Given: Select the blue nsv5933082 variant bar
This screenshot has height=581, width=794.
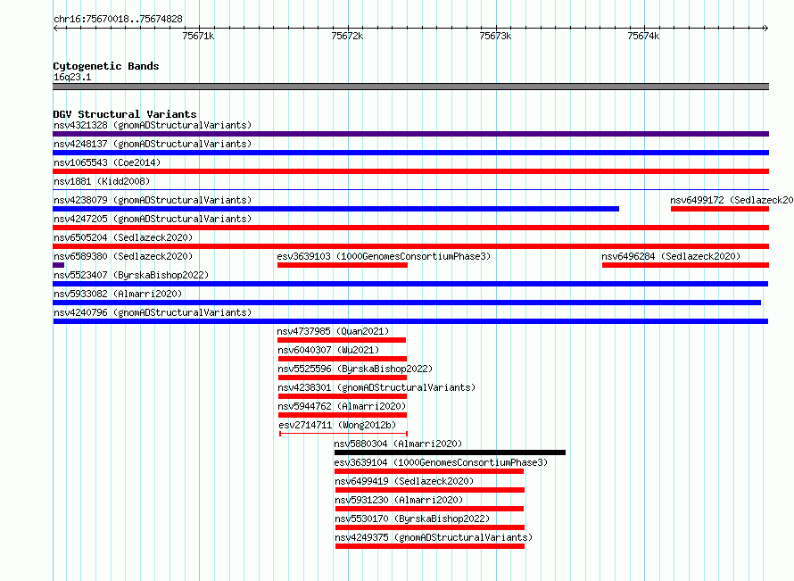Looking at the screenshot, I should pyautogui.click(x=407, y=303).
